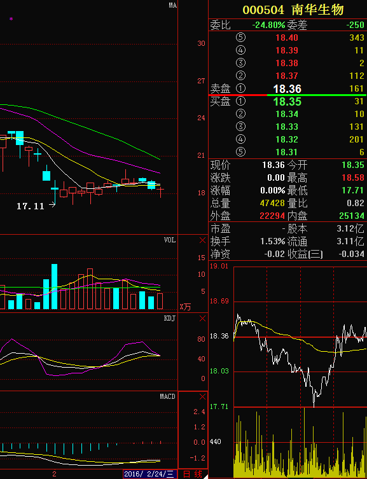Click the 净资 value -0.02

[x=274, y=254]
